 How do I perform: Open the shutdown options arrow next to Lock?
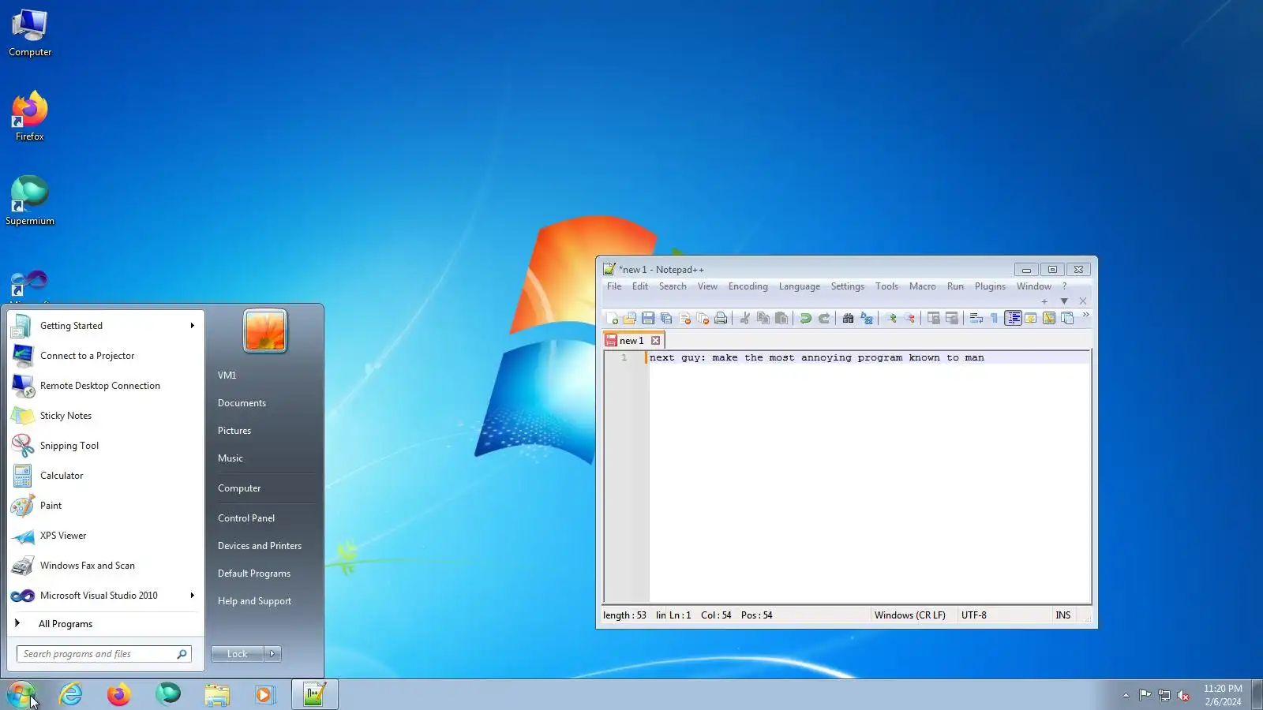click(272, 654)
